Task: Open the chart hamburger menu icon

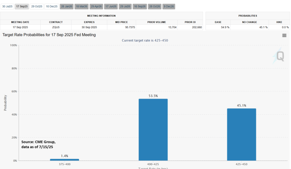Action: click(284, 36)
